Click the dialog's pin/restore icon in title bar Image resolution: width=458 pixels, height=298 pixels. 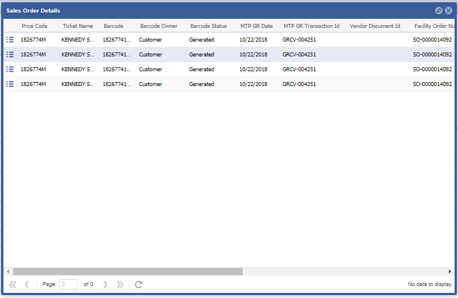tap(439, 10)
